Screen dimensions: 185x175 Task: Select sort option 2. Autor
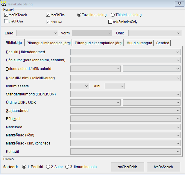click(48, 167)
